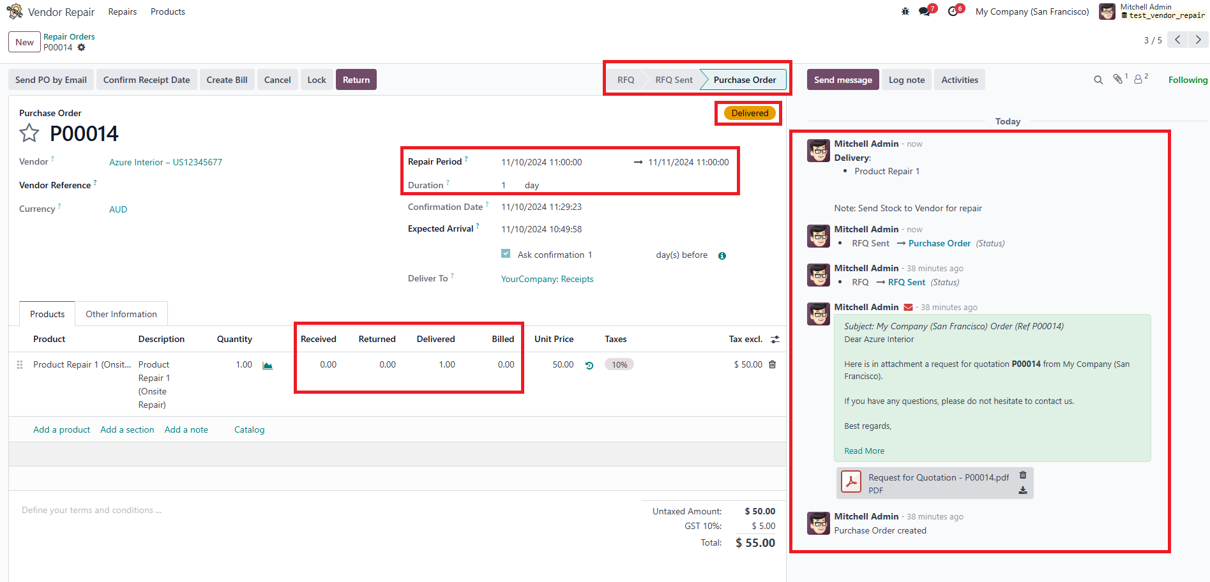Download the Request for Quotation PDF
Screen dimensions: 1210x582
point(1023,490)
